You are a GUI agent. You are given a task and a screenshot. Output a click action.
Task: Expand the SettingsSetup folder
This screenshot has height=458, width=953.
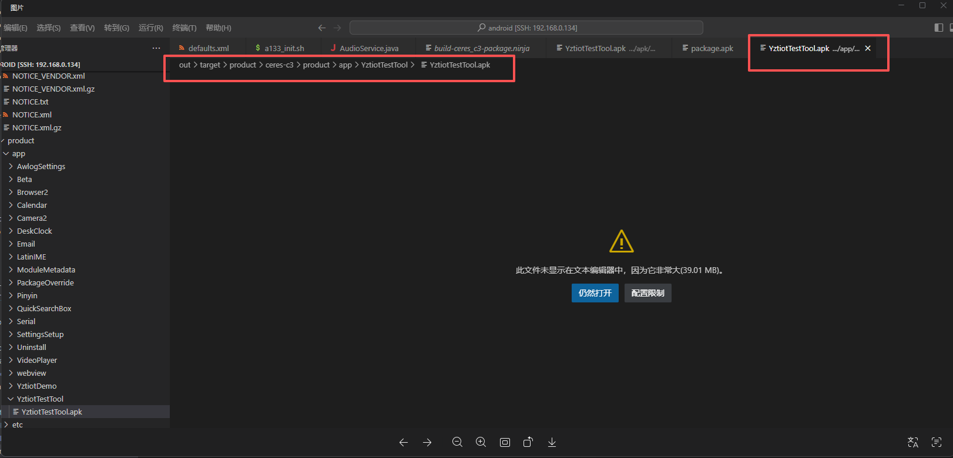[40, 335]
